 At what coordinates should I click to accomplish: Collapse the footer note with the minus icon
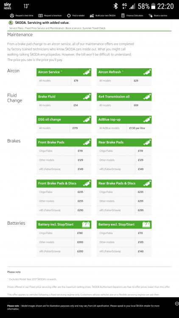click(x=177, y=304)
